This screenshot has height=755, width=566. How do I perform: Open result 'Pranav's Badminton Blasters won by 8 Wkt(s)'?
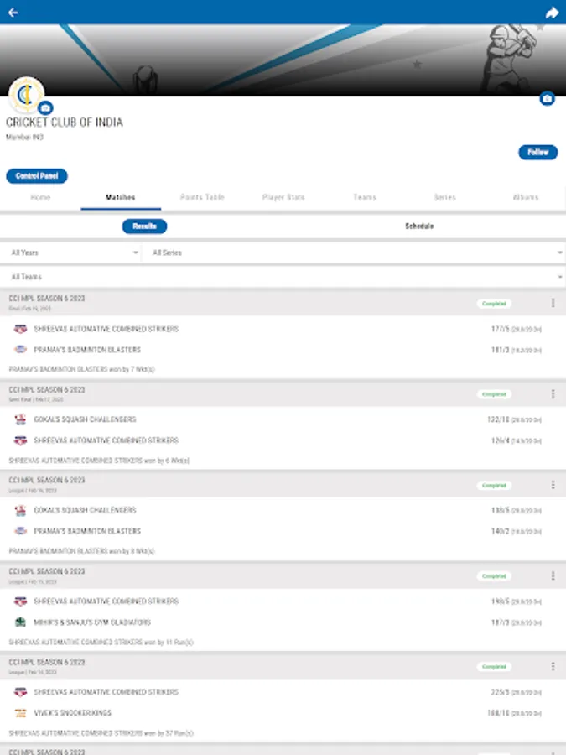coord(81,551)
